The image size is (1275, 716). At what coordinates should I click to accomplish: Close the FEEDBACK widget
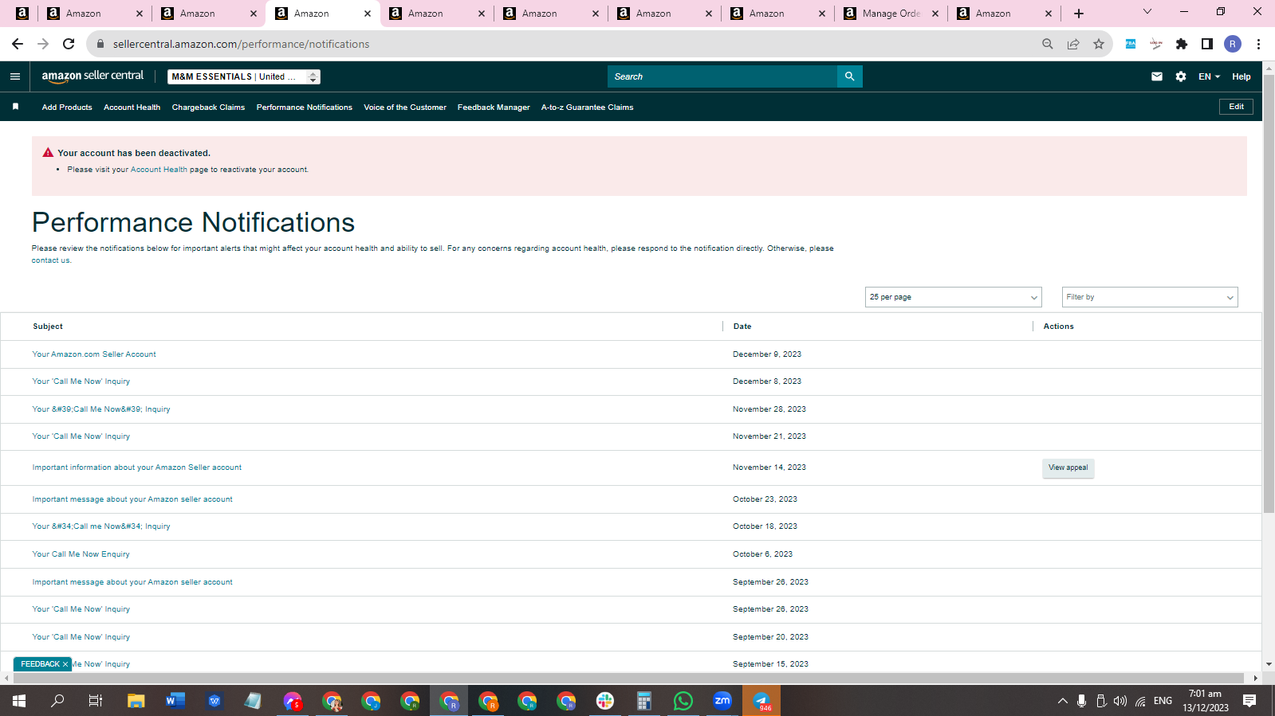tap(65, 664)
